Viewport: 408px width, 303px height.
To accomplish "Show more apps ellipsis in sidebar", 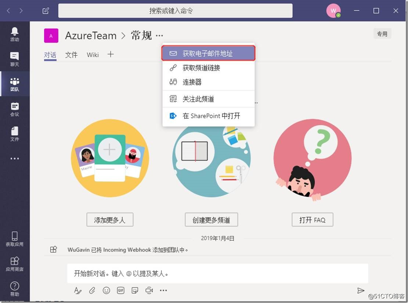I will (x=15, y=158).
